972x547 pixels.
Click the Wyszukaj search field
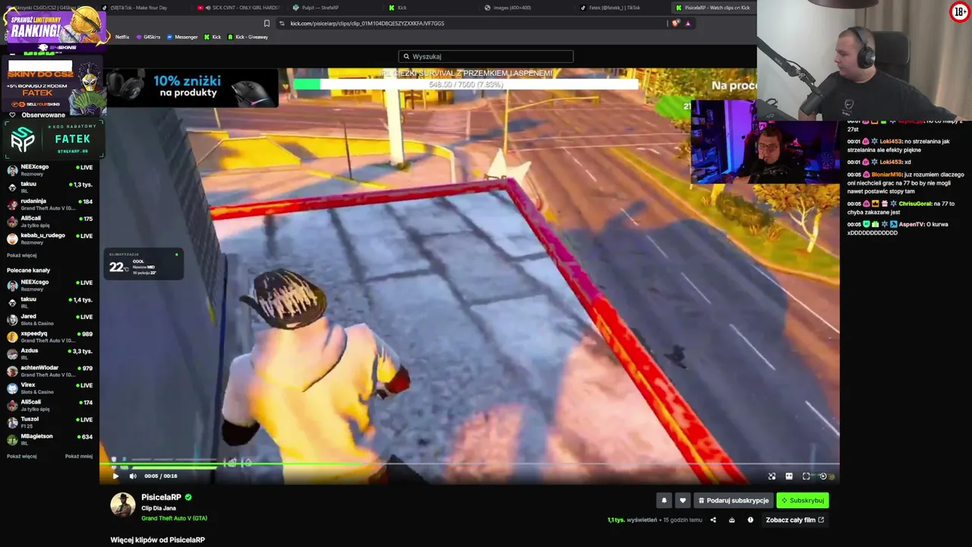click(486, 56)
